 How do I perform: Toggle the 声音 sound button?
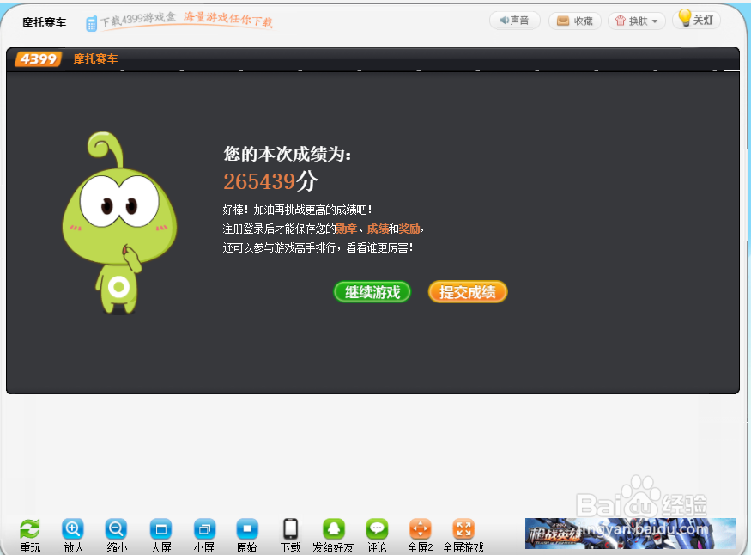tap(515, 21)
